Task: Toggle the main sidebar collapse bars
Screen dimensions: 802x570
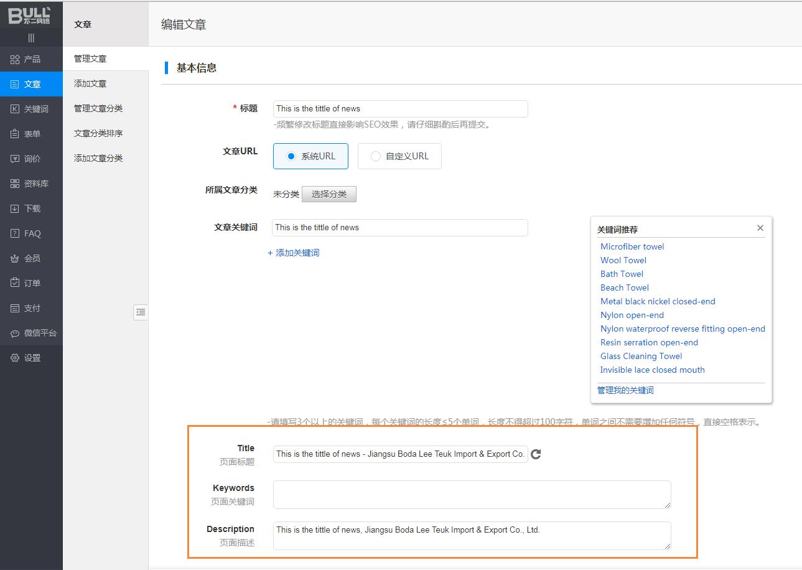Action: pos(31,38)
